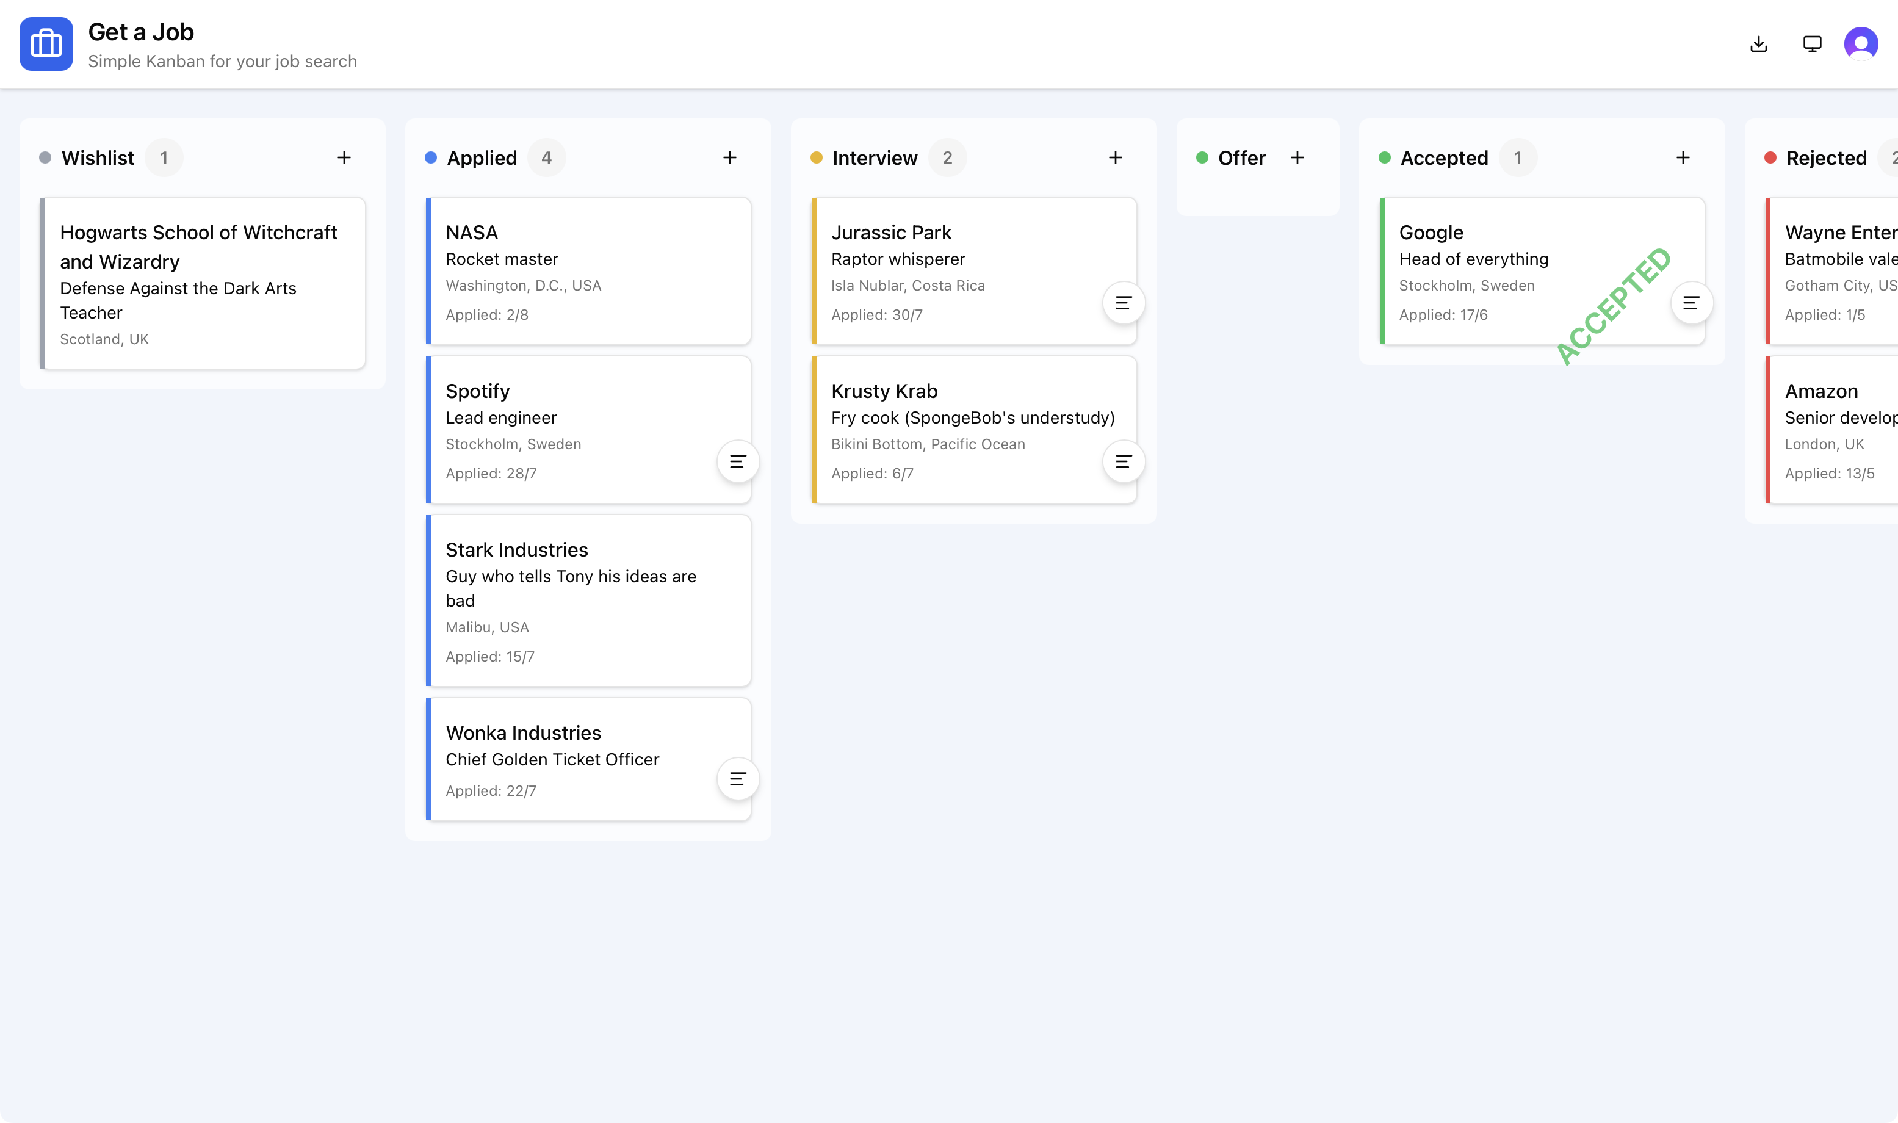Click Krusty Krab company name
The image size is (1898, 1123).
(x=884, y=391)
